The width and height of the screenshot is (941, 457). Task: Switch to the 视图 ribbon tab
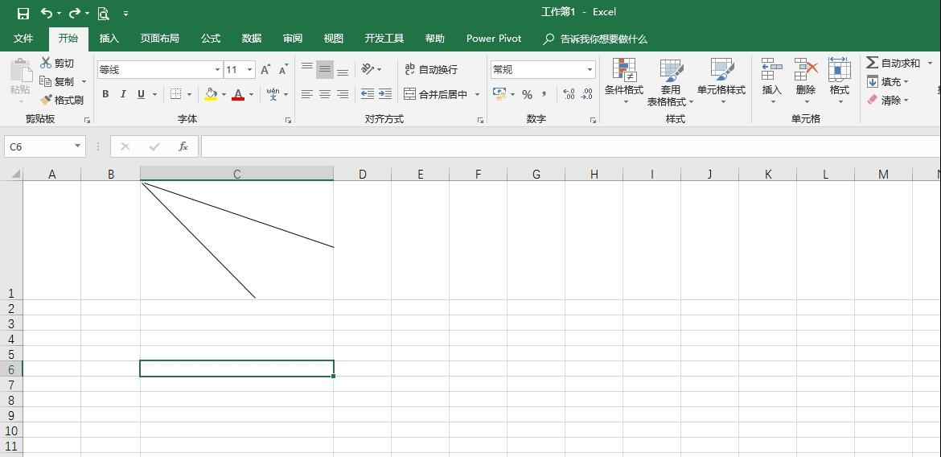[x=334, y=39]
